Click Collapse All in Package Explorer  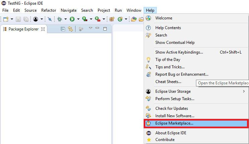click(63, 29)
